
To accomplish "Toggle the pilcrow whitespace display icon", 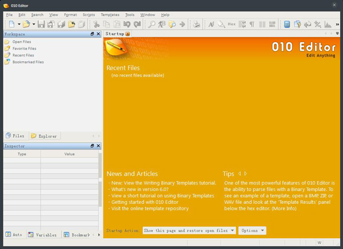I will coord(252,24).
